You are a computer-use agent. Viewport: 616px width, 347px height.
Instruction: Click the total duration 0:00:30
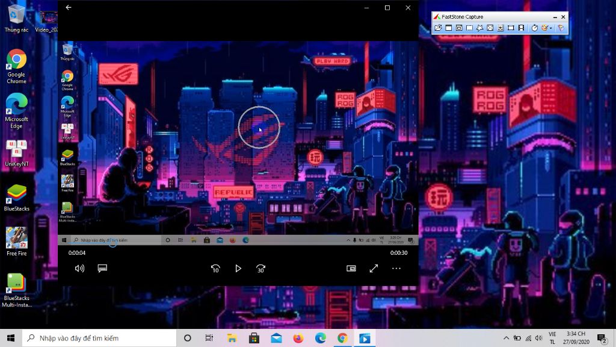[x=399, y=253]
